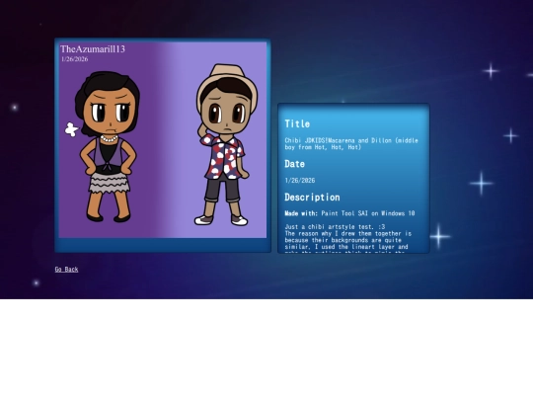Click the Title heading in the info panel
Screen dimensions: 533x400
(x=297, y=123)
